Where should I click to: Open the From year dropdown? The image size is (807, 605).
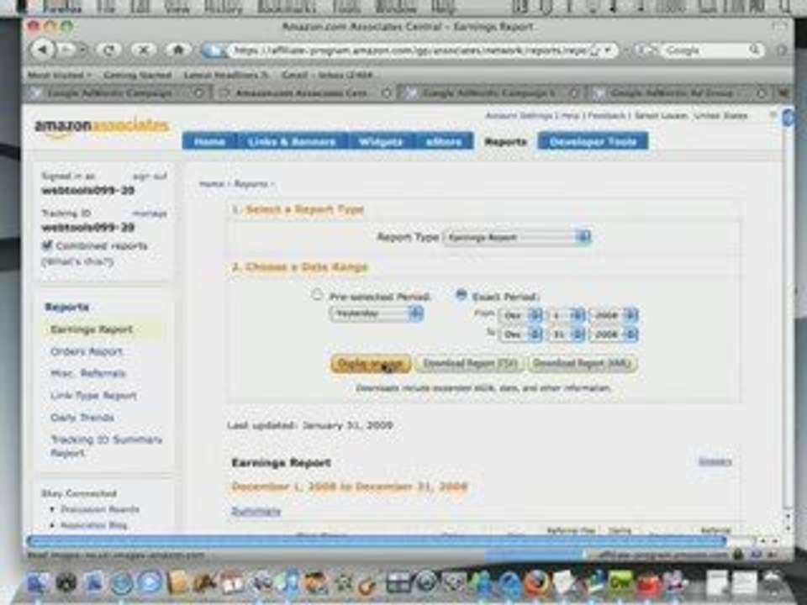614,315
